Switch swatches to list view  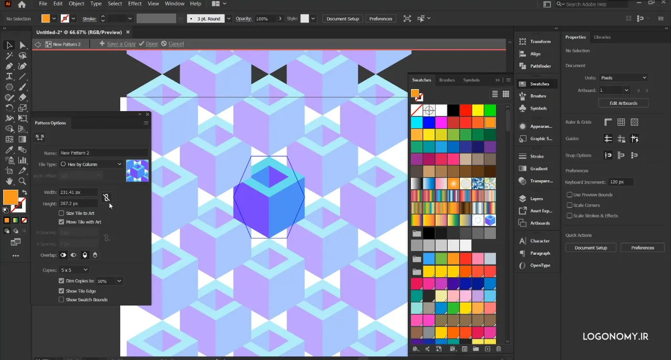495,94
